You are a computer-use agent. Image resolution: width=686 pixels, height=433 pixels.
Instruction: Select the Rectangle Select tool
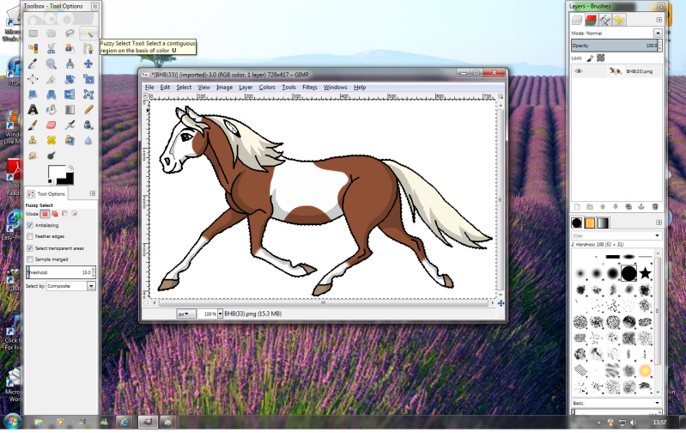[x=33, y=34]
